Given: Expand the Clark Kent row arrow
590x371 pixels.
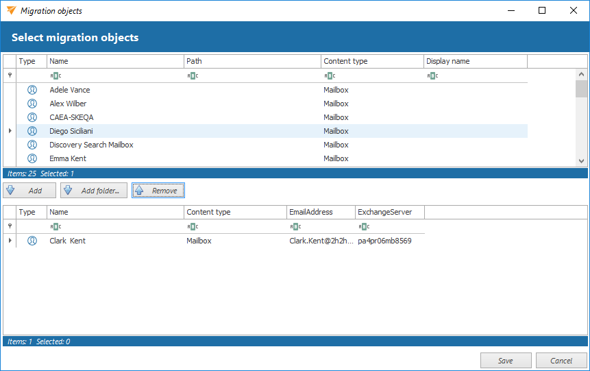Looking at the screenshot, I should click(x=10, y=241).
